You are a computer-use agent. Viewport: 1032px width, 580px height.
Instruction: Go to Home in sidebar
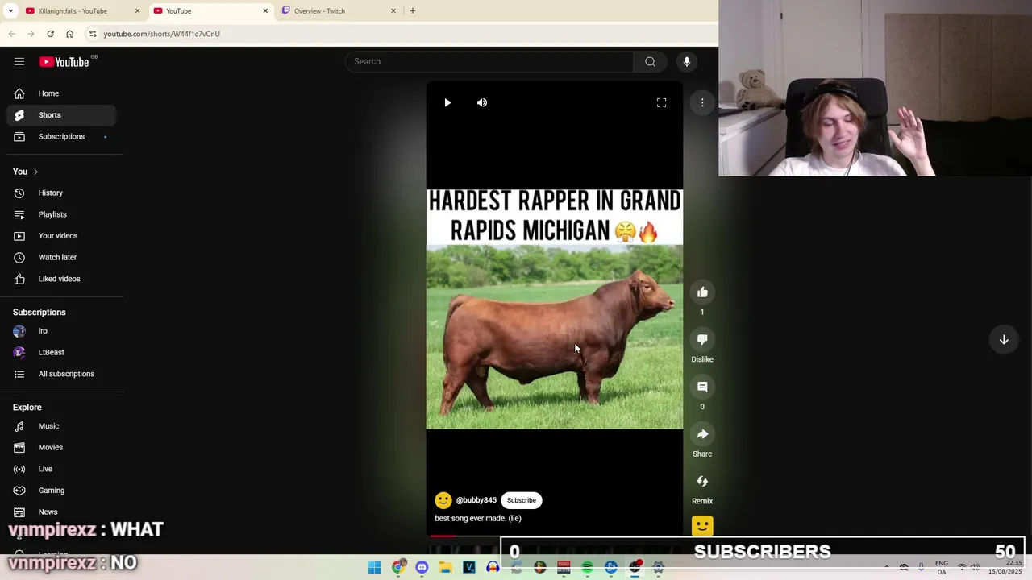(x=61, y=93)
